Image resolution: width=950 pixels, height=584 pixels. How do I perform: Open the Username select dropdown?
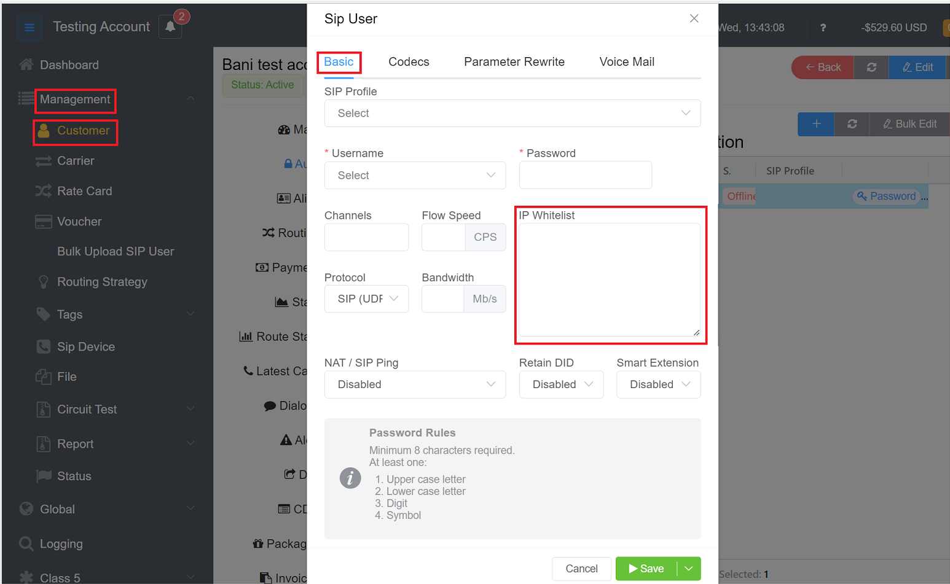tap(415, 176)
